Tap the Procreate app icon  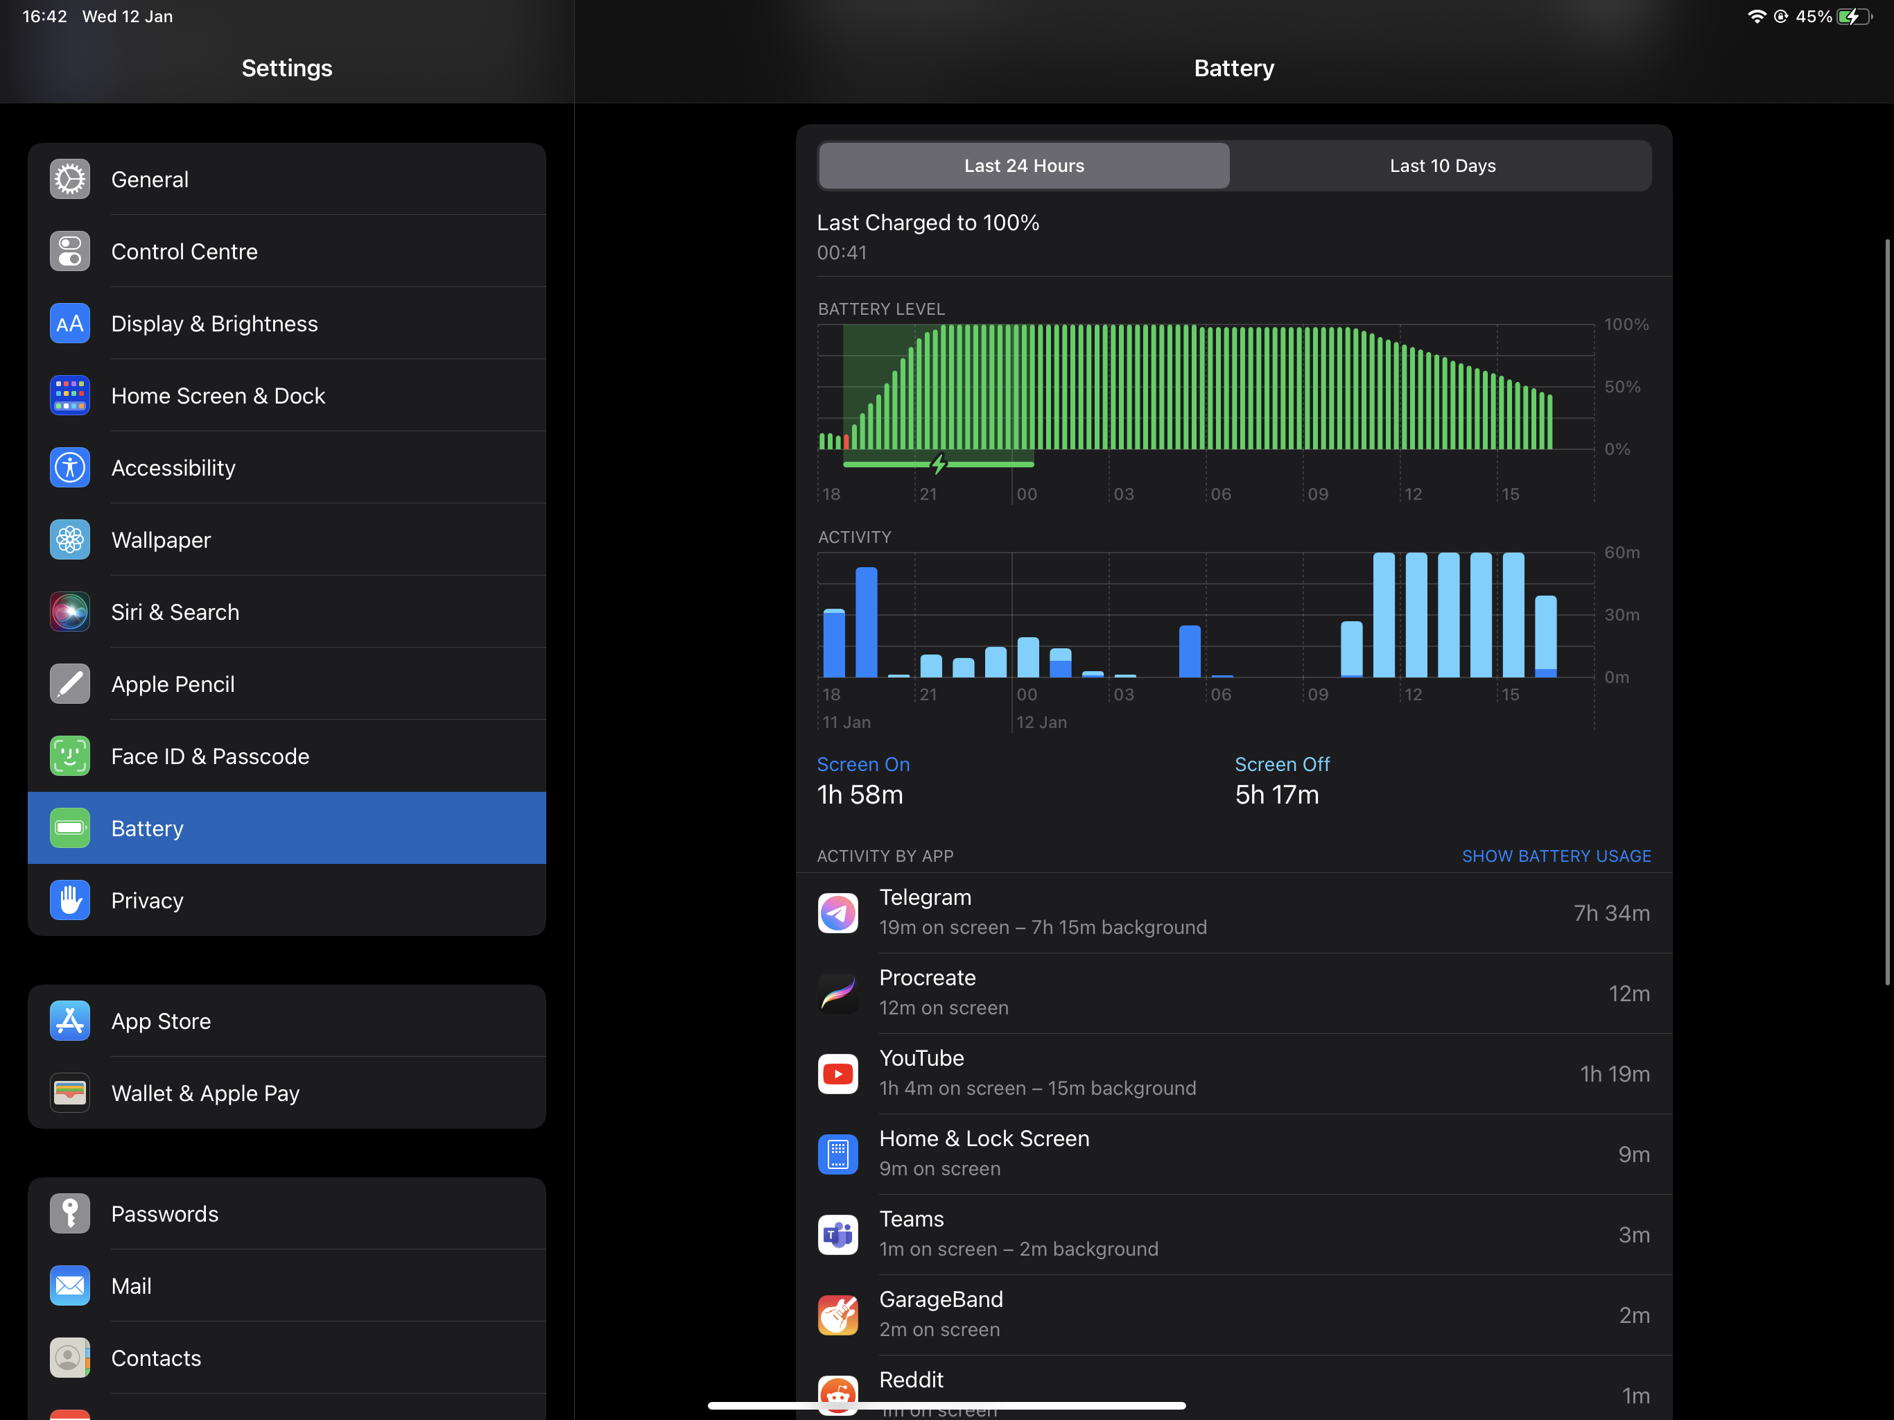tap(837, 994)
